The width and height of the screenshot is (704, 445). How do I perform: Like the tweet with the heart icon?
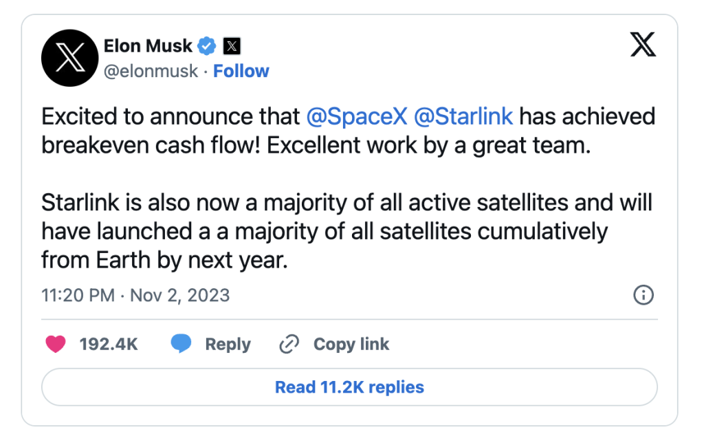click(56, 344)
